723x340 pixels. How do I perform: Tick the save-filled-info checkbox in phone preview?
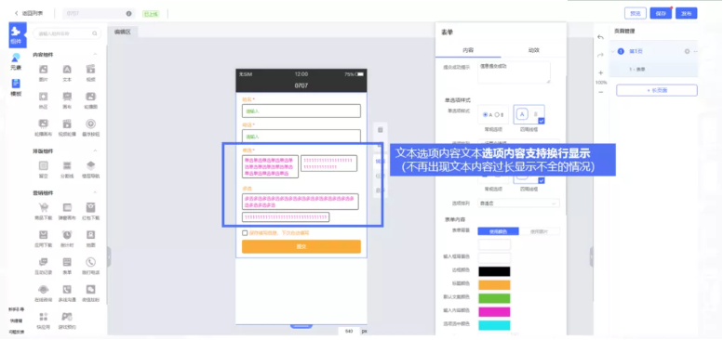click(x=245, y=233)
